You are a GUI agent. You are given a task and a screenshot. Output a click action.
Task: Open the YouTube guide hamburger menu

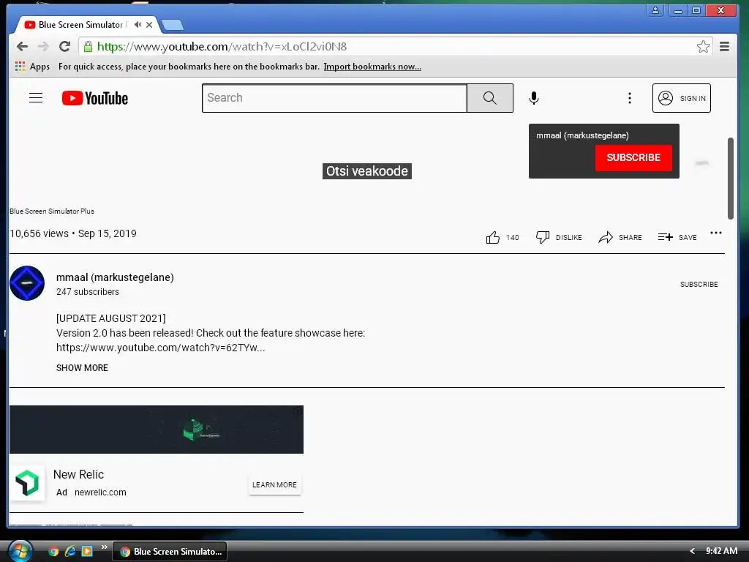(x=36, y=98)
